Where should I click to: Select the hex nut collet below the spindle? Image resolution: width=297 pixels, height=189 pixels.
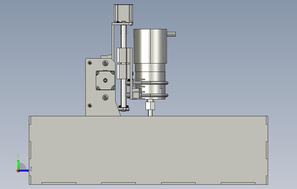(150, 106)
